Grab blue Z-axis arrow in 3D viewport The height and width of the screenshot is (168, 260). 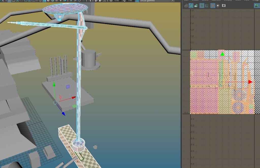point(63,114)
